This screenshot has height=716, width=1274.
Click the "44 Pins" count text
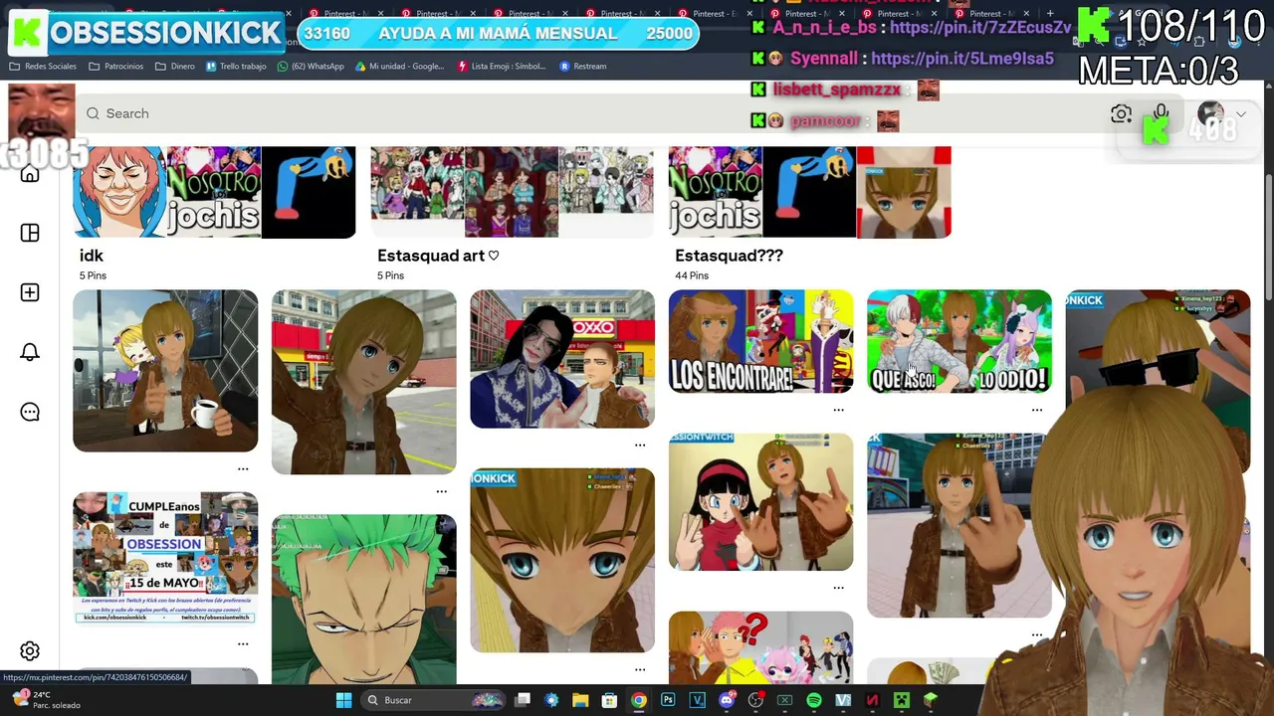[x=692, y=275]
